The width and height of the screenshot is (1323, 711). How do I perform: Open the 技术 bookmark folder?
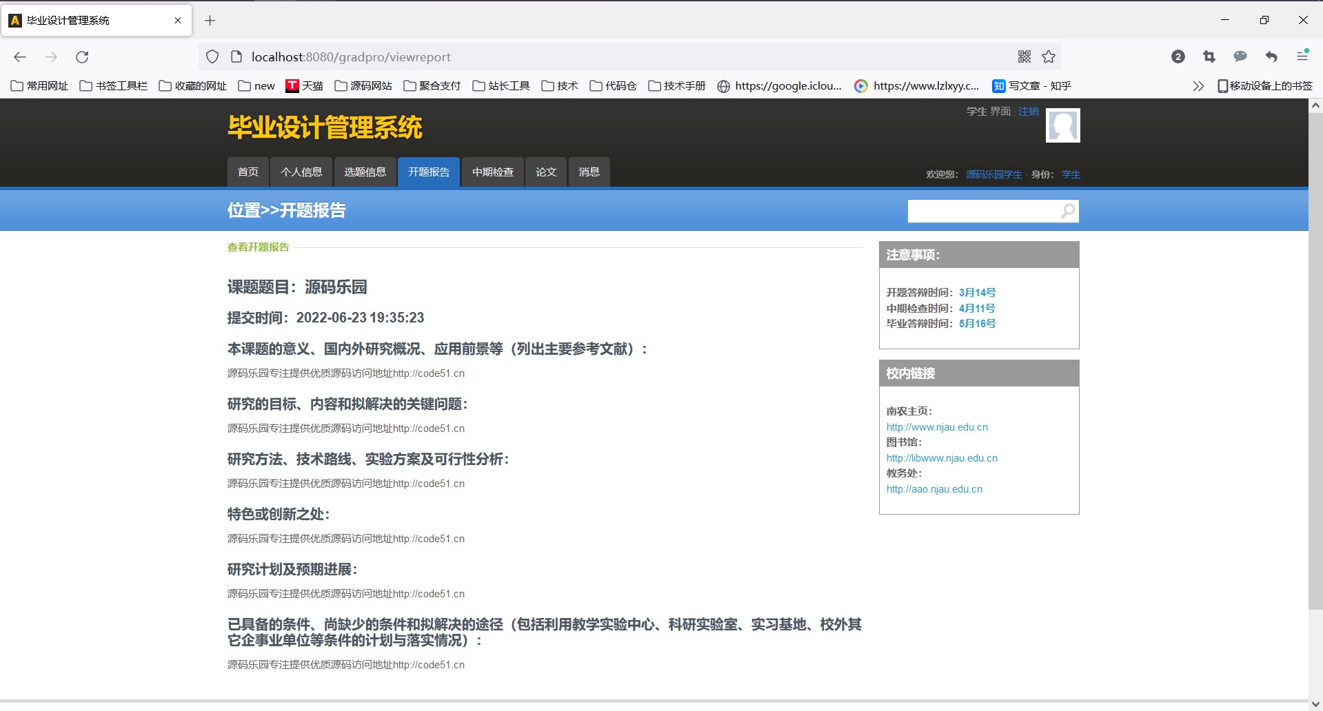[x=560, y=86]
